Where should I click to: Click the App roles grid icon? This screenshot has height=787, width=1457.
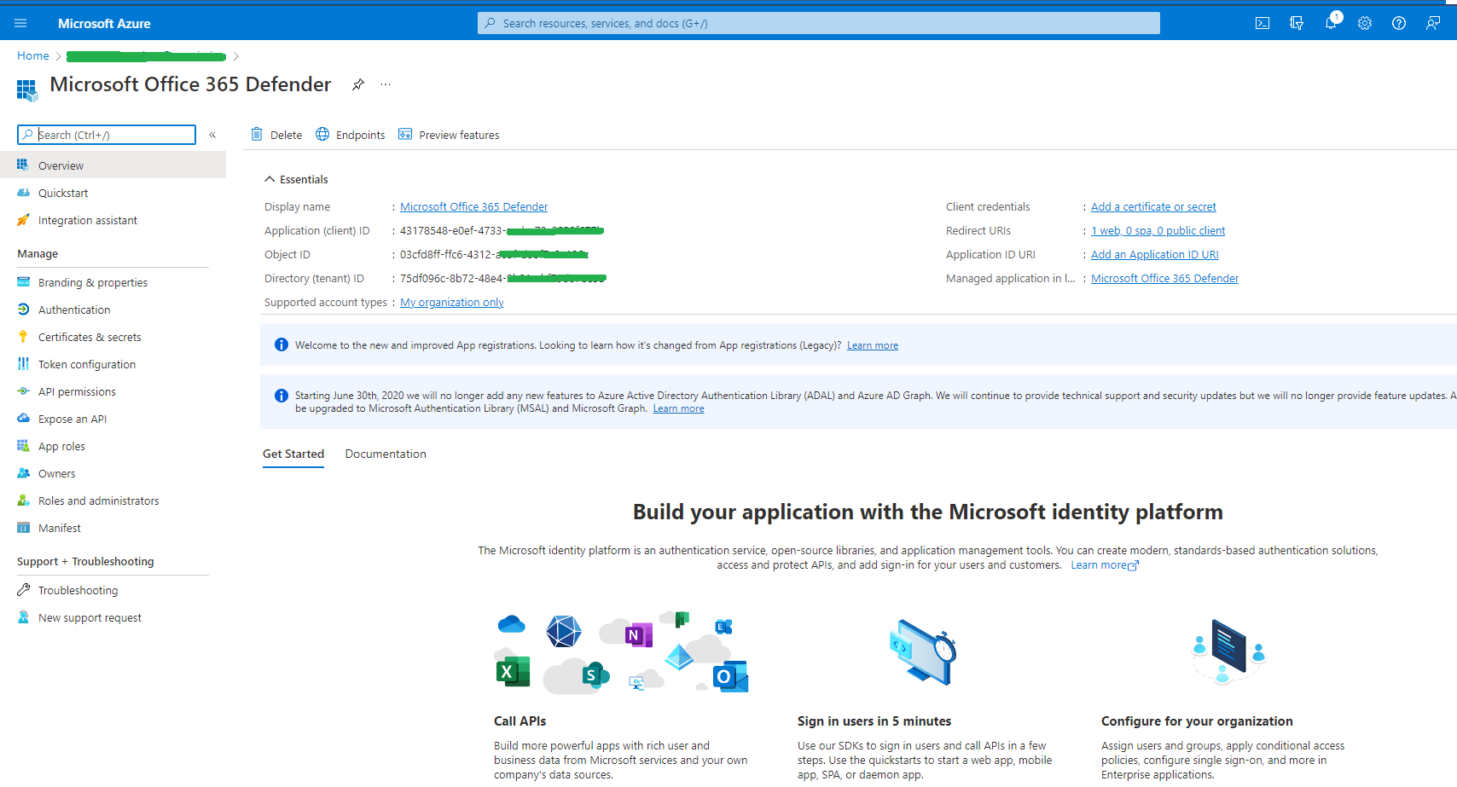[23, 446]
